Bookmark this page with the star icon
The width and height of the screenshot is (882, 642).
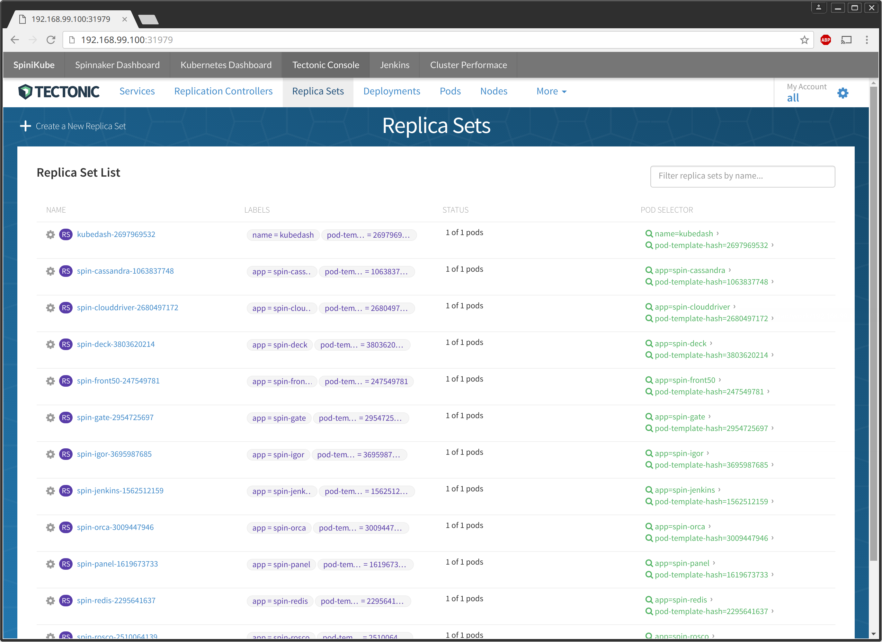(804, 40)
